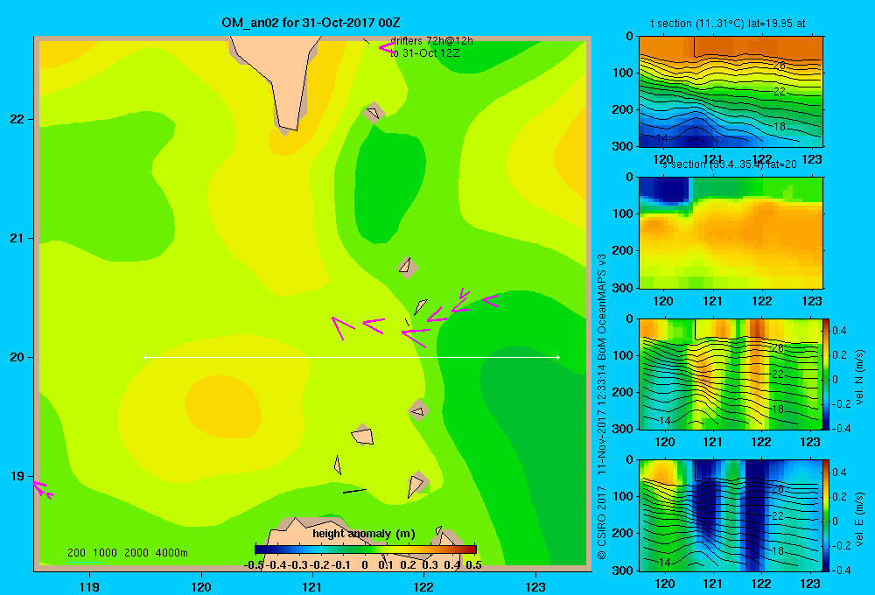Click the west endpoint of the white section line
The height and width of the screenshot is (595, 875).
[x=145, y=357]
